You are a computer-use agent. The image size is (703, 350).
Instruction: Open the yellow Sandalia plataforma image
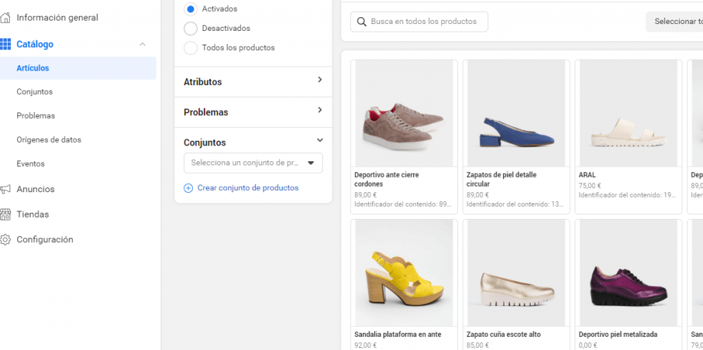coord(404,272)
